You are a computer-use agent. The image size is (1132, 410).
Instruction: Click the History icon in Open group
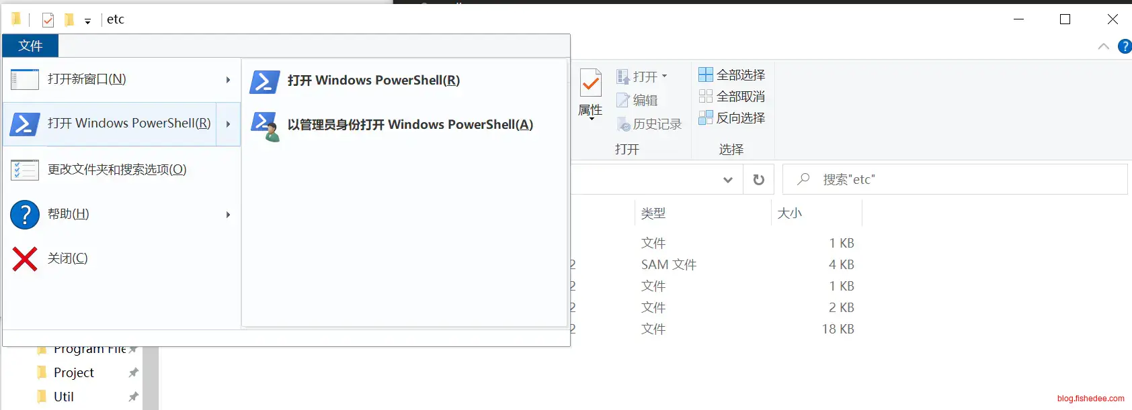624,124
